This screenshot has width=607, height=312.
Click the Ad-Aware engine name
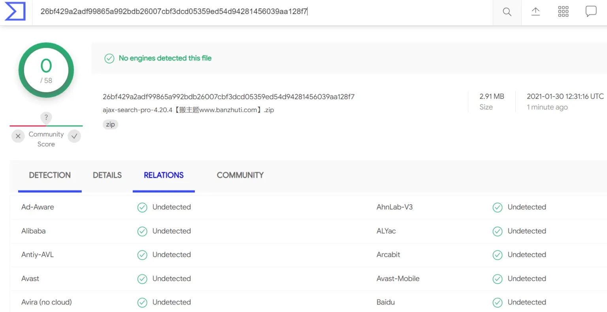coord(38,207)
